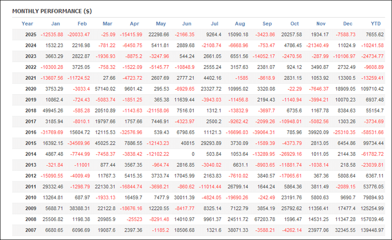Select the Jan column header

coord(56,24)
